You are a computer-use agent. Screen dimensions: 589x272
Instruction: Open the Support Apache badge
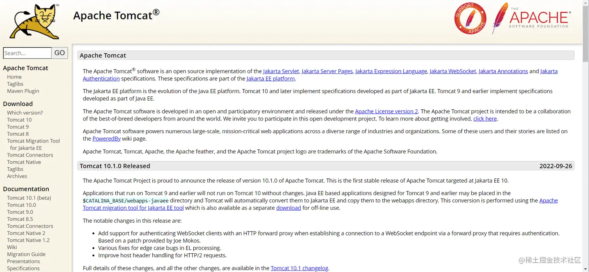(x=470, y=18)
